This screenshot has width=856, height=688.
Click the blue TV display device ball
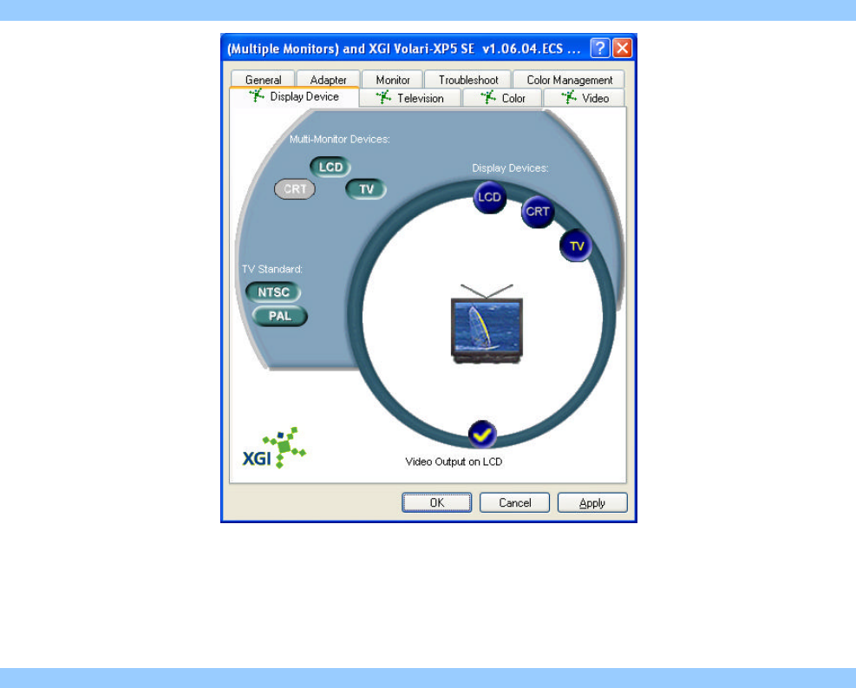pos(577,246)
